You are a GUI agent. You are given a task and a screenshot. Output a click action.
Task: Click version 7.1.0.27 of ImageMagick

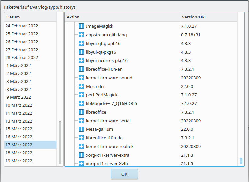pos(189,26)
